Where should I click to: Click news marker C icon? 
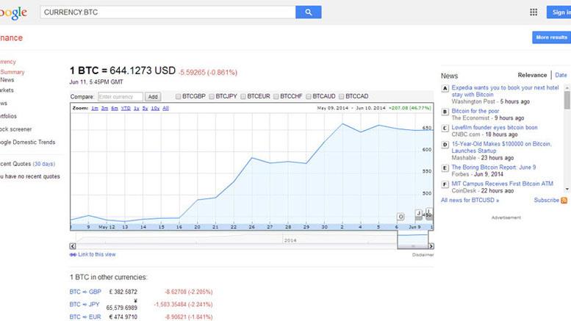pos(445,128)
